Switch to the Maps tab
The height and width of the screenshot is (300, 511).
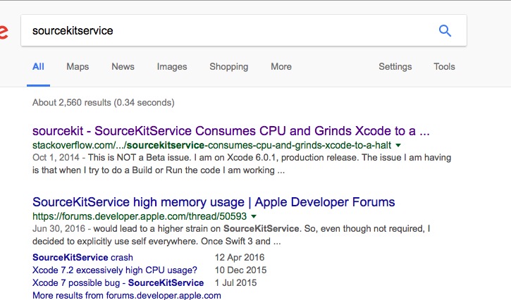(78, 67)
